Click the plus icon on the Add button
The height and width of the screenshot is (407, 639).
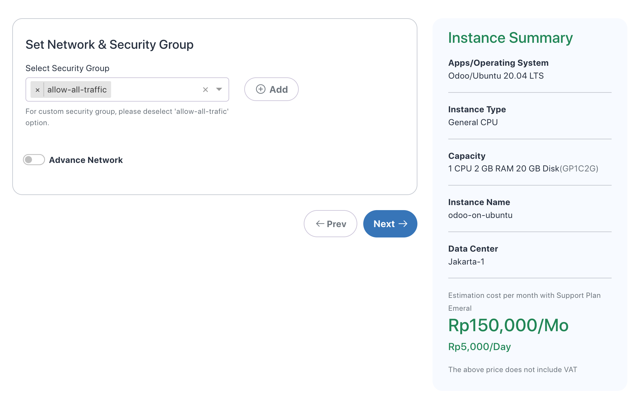(x=260, y=89)
